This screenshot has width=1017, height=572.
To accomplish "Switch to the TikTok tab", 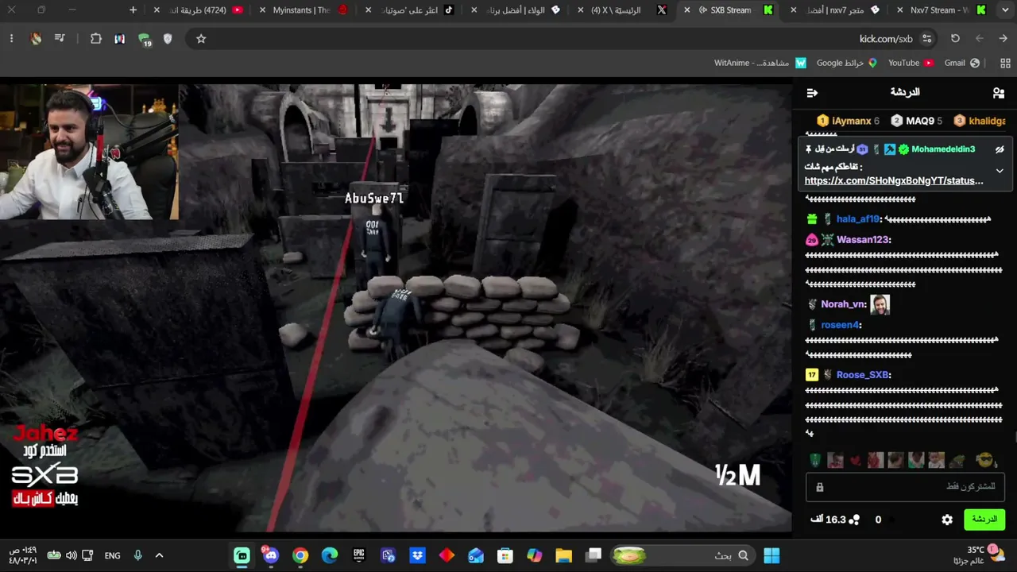I will pos(410,10).
